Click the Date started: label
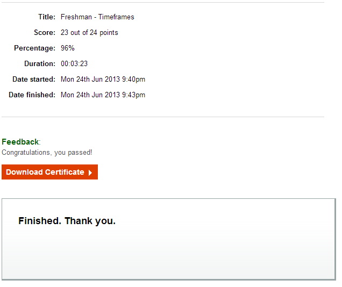Image resolution: width=342 pixels, height=287 pixels. coord(34,80)
